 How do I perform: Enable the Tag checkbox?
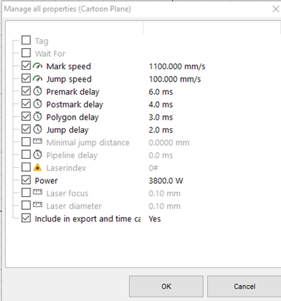coord(26,40)
